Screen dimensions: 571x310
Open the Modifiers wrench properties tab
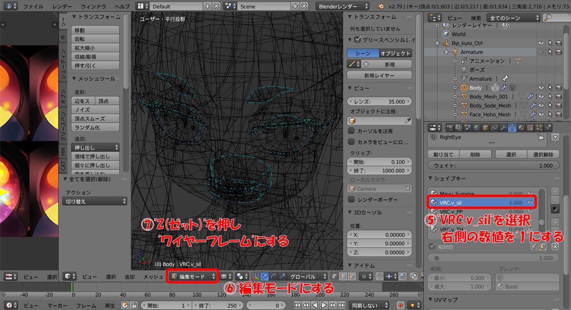[503, 128]
